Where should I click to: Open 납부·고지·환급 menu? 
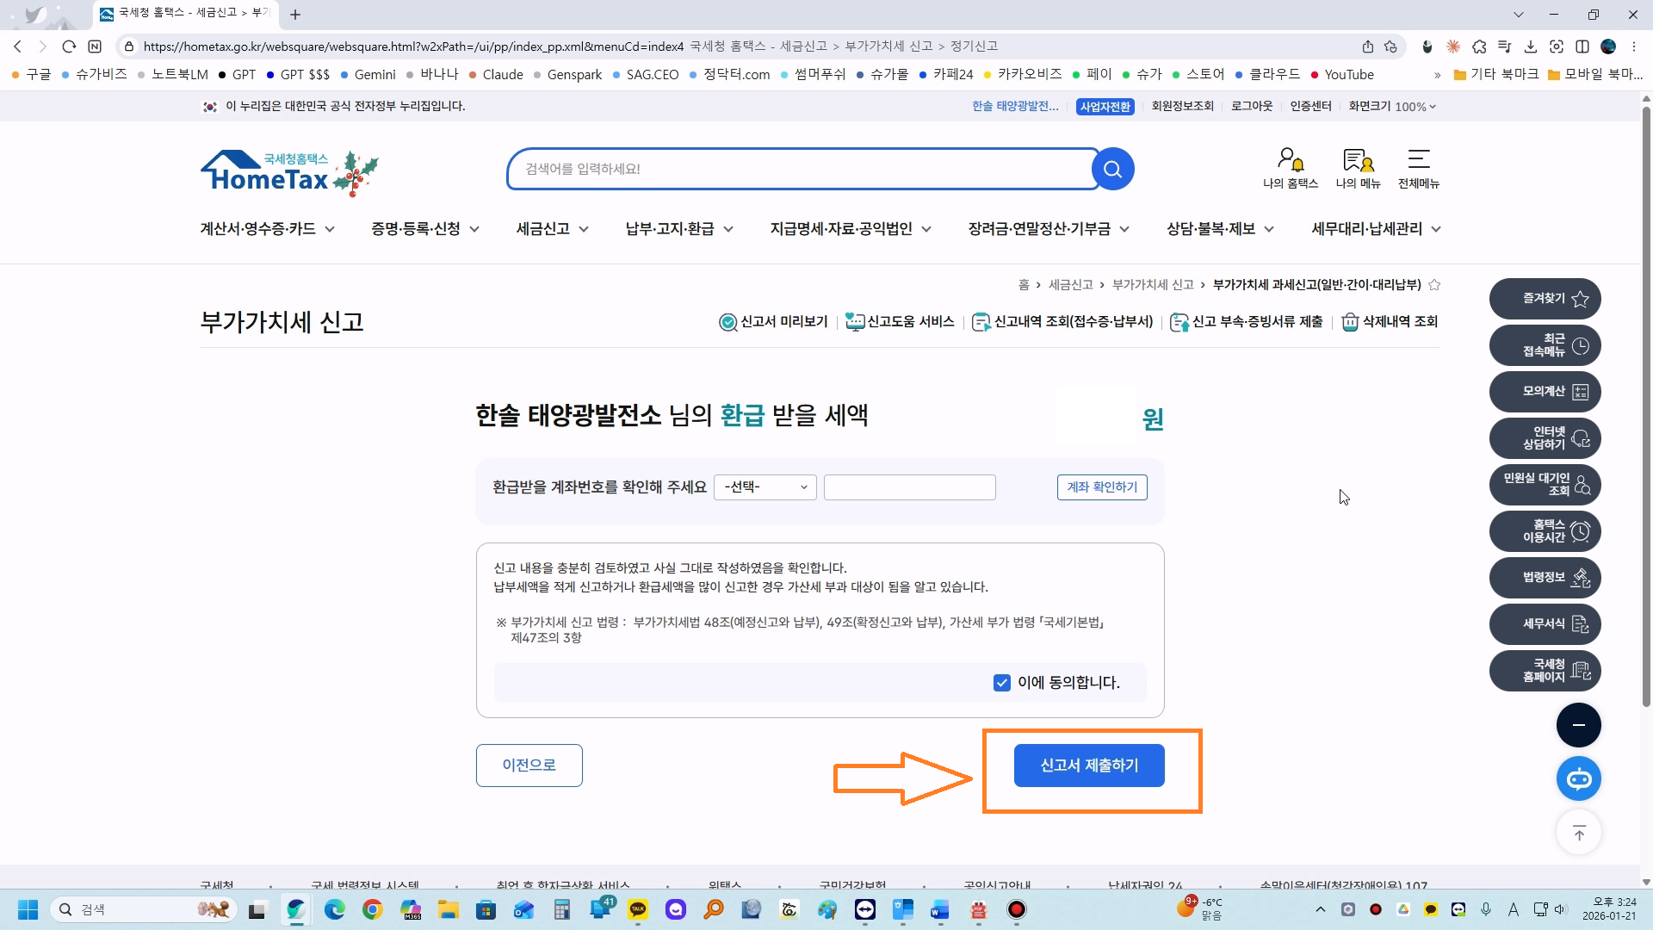678,229
